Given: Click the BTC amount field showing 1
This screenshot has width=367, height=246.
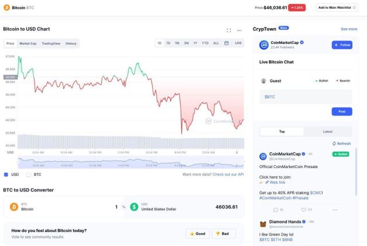Looking at the screenshot, I should pyautogui.click(x=116, y=207).
